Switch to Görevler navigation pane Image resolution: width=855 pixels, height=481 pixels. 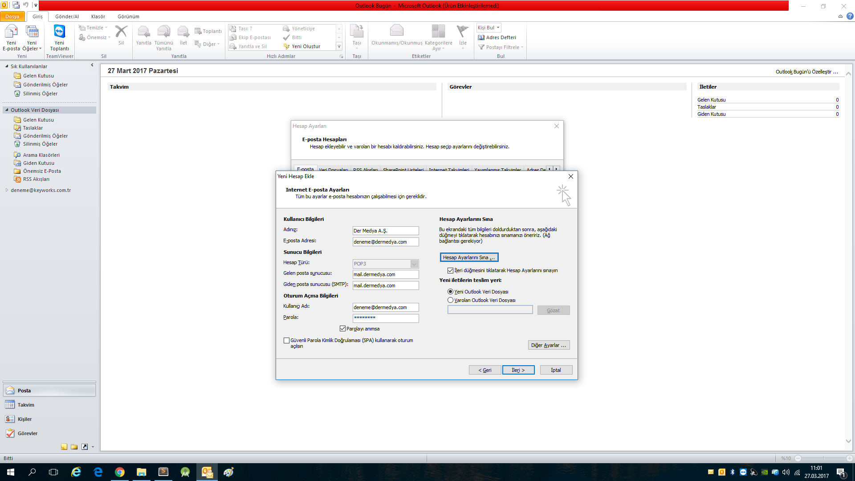click(x=49, y=433)
